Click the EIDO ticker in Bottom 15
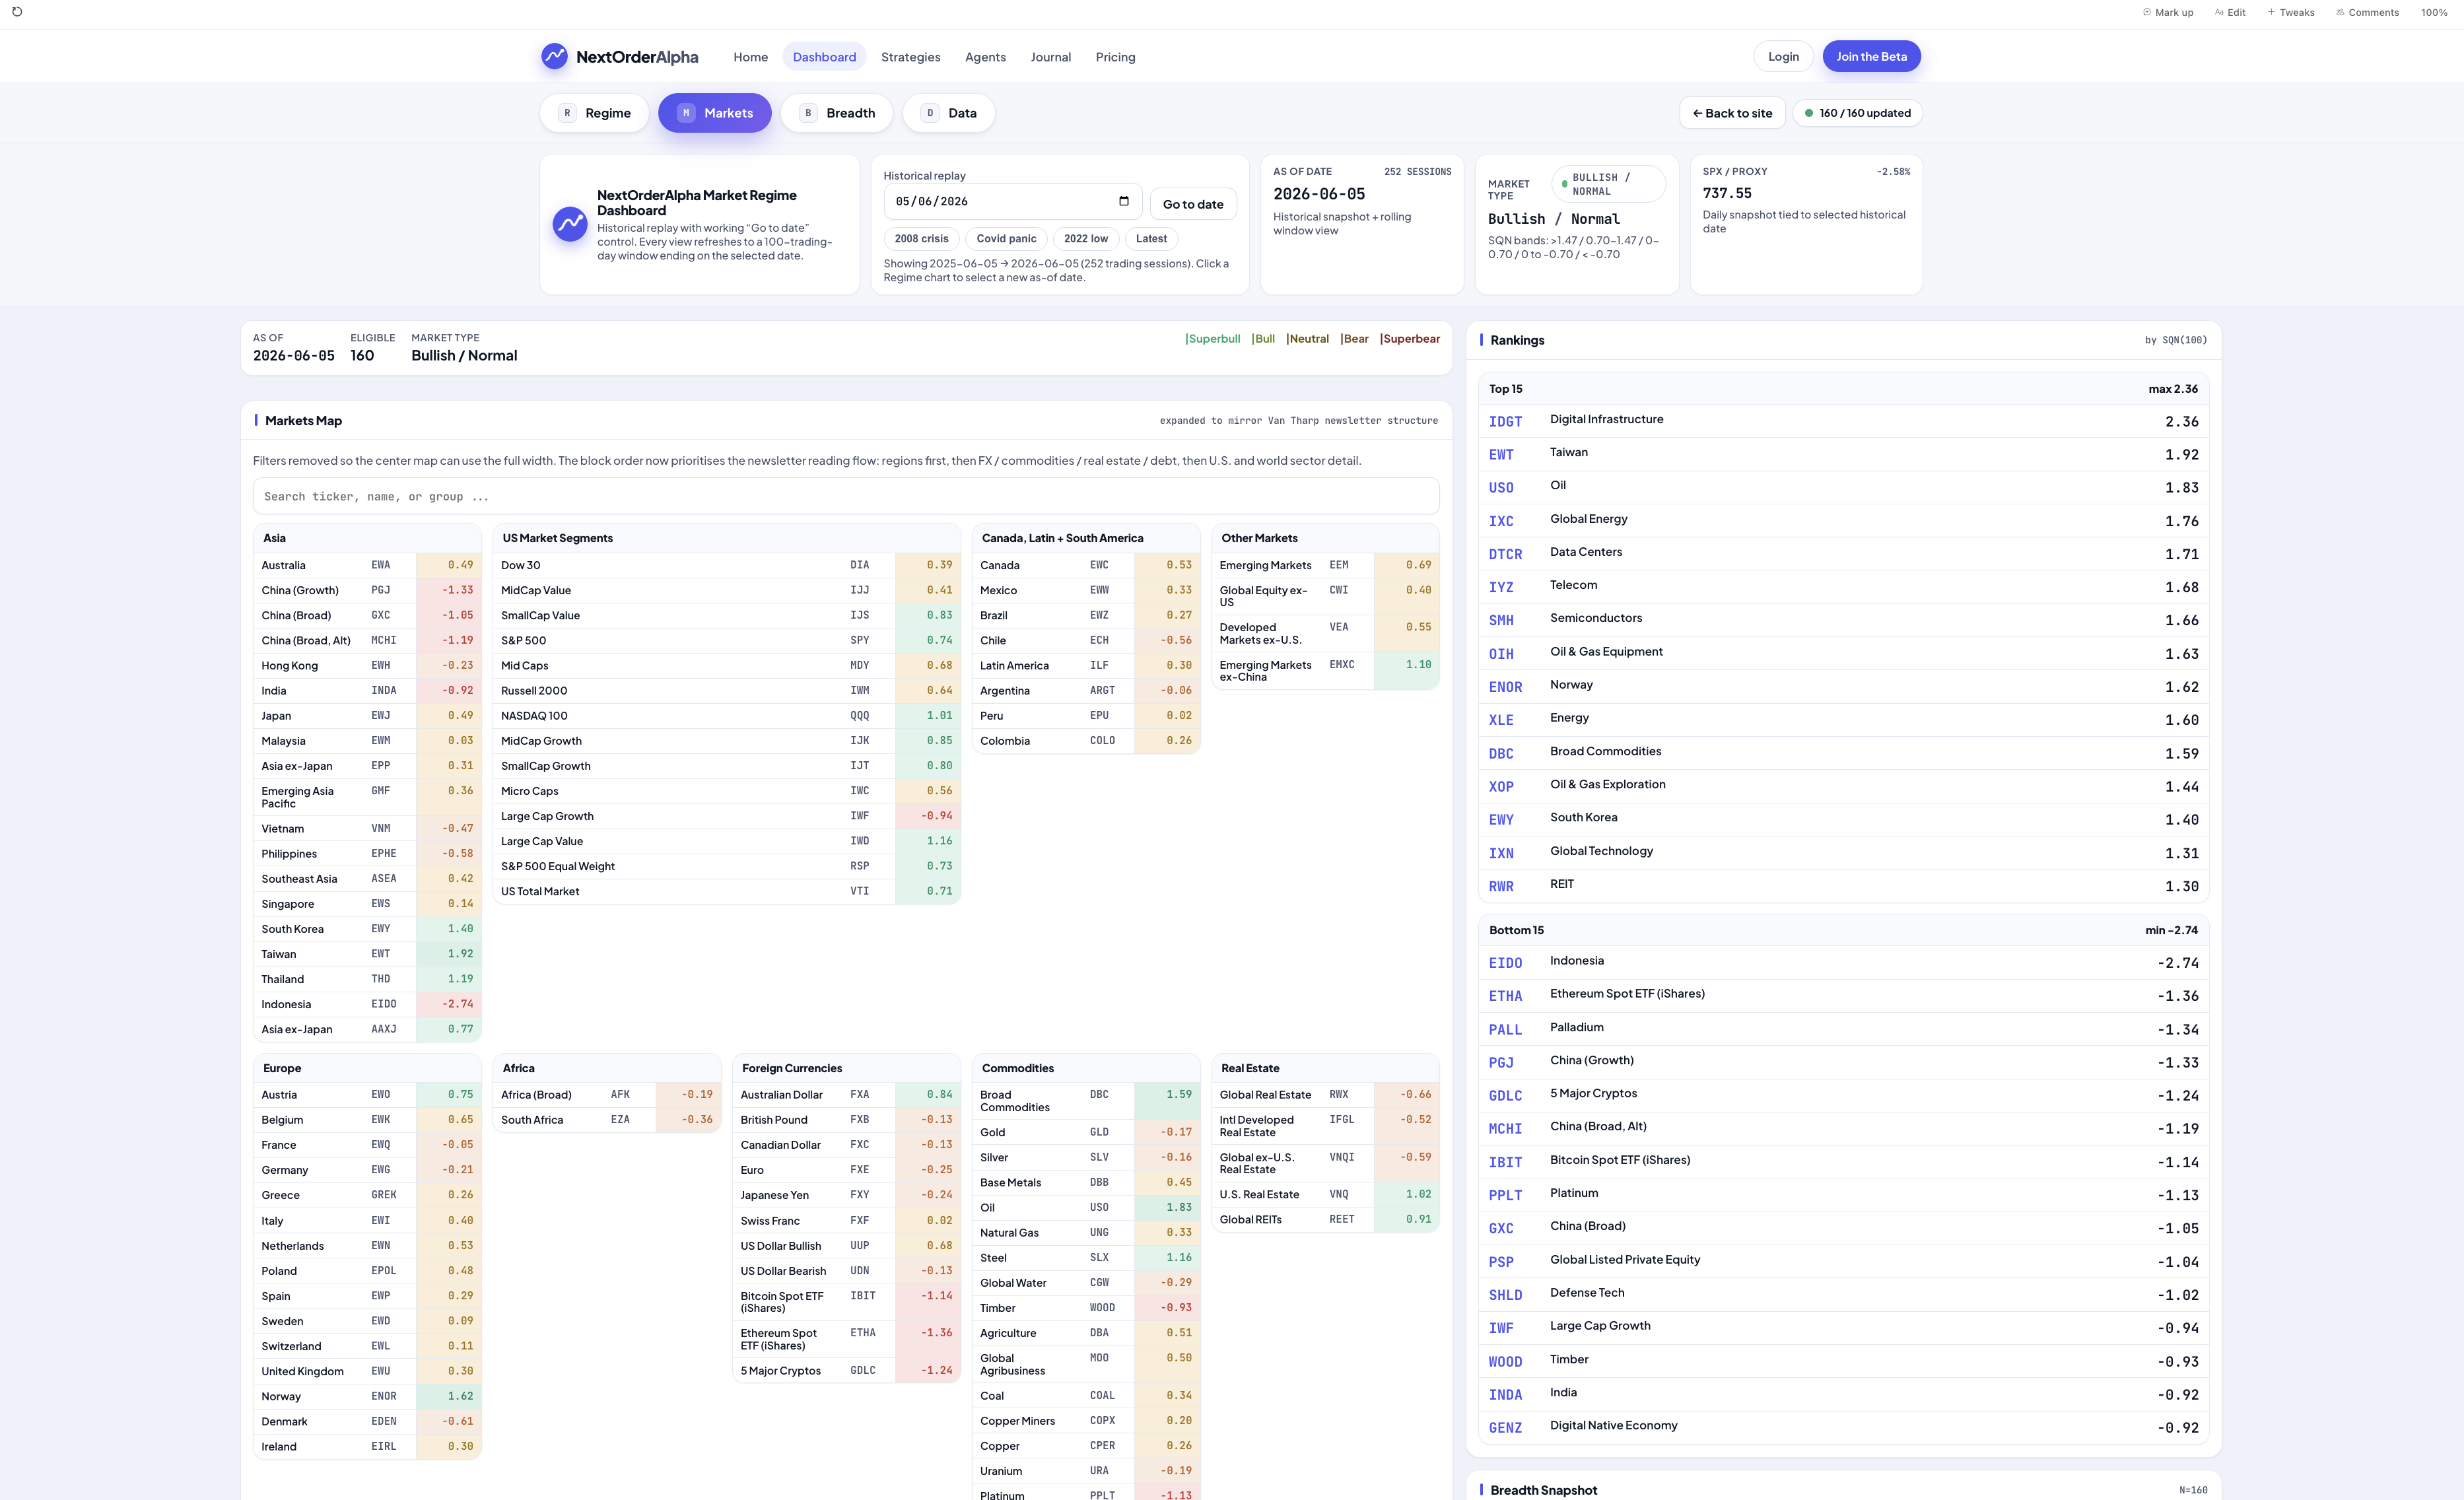 tap(1505, 963)
